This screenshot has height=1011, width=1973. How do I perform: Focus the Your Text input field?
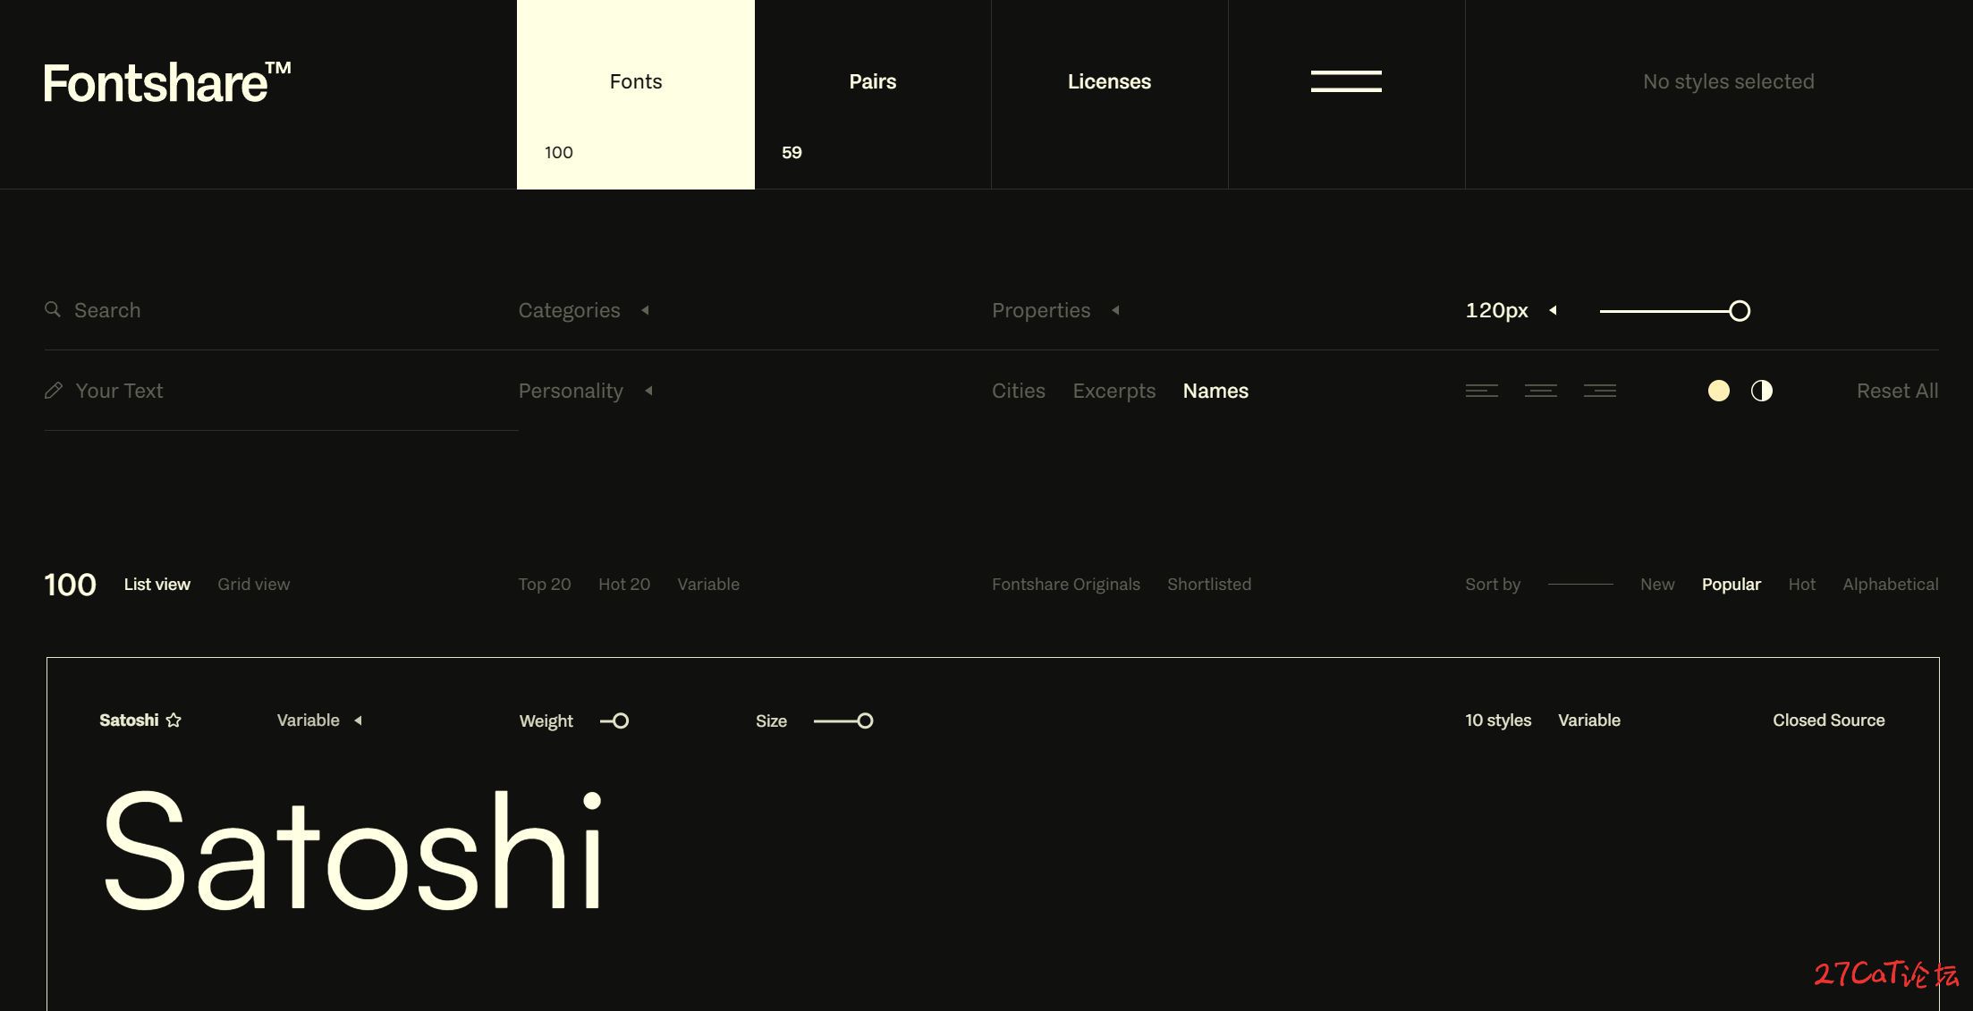click(281, 391)
